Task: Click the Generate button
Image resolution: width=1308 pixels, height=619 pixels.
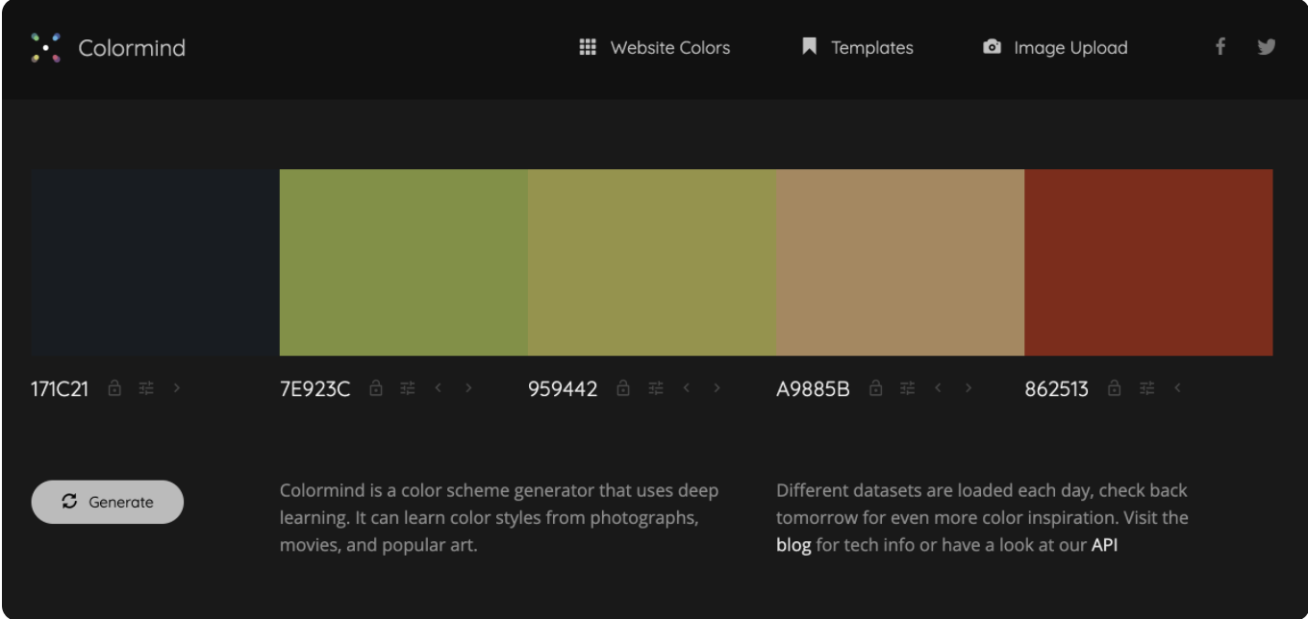Action: coord(108,502)
